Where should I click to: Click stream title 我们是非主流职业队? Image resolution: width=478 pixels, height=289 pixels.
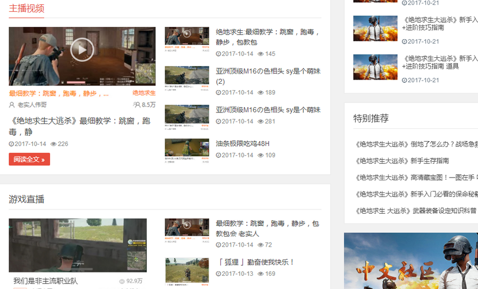46,281
